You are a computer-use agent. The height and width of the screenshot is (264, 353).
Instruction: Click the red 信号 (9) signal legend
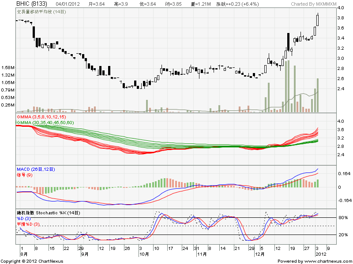pyautogui.click(x=24, y=175)
